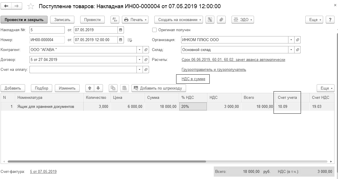Expand Организация dropdown list
338x179 pixels.
(291, 40)
